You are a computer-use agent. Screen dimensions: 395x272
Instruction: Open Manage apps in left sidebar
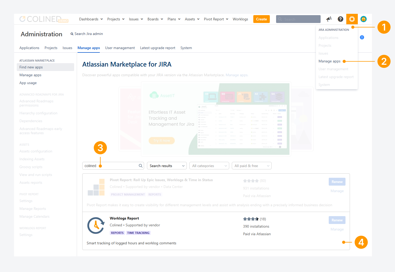click(x=30, y=75)
